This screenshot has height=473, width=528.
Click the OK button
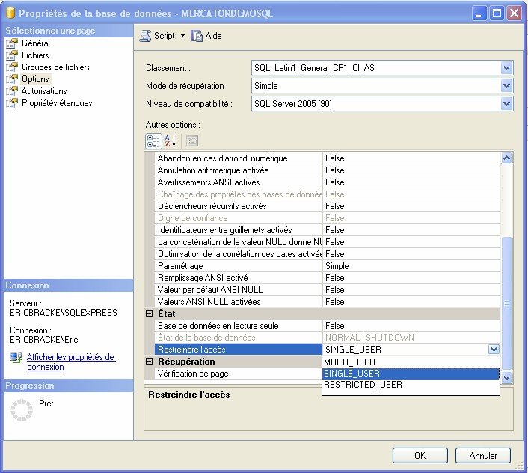coord(420,455)
